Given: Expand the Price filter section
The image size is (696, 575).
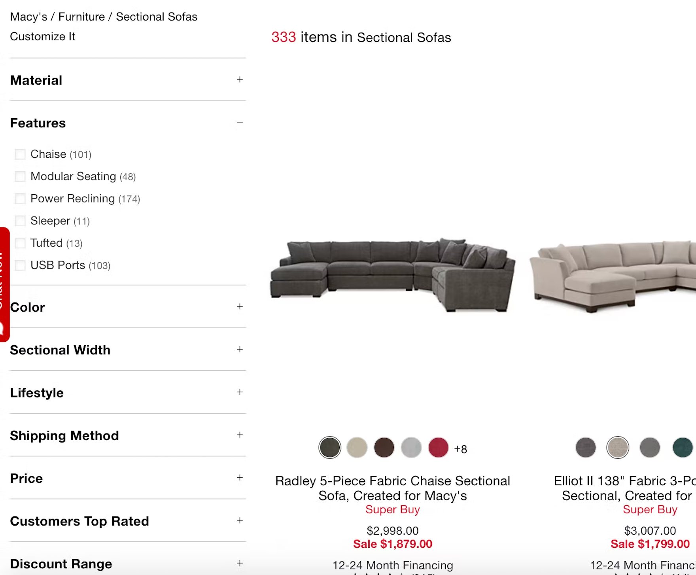Looking at the screenshot, I should click(127, 478).
